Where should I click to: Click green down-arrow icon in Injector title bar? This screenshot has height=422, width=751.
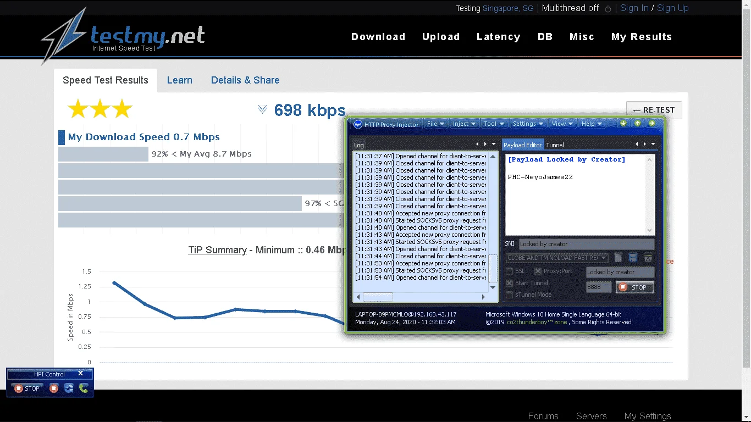[x=623, y=124]
